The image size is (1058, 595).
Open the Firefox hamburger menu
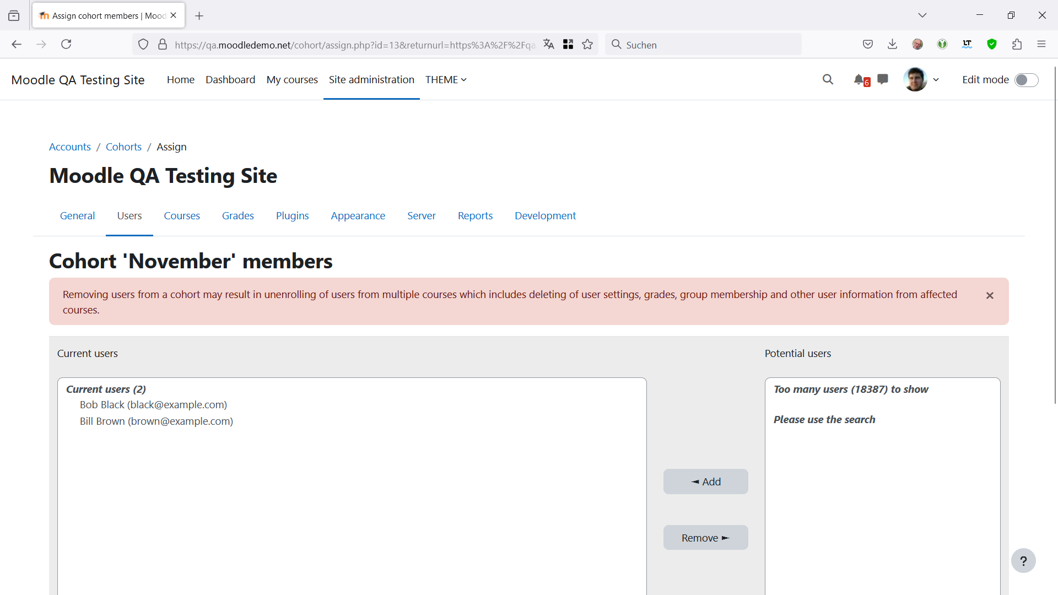tap(1041, 45)
